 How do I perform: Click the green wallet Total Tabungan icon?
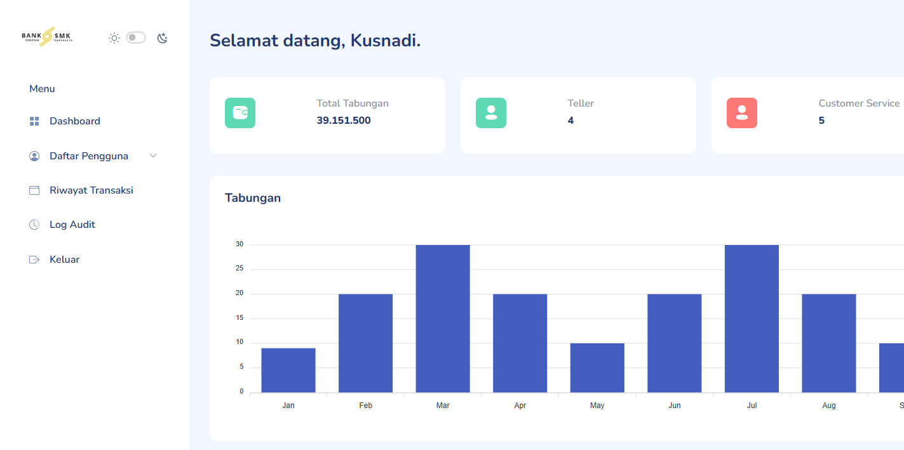point(240,113)
